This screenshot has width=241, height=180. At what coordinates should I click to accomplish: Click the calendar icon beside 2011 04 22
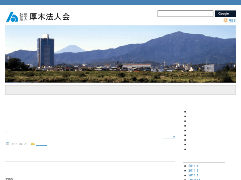[7, 144]
